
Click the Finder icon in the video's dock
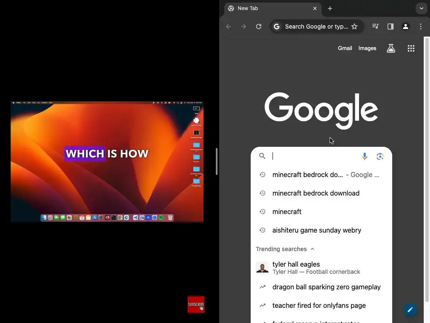(x=44, y=217)
